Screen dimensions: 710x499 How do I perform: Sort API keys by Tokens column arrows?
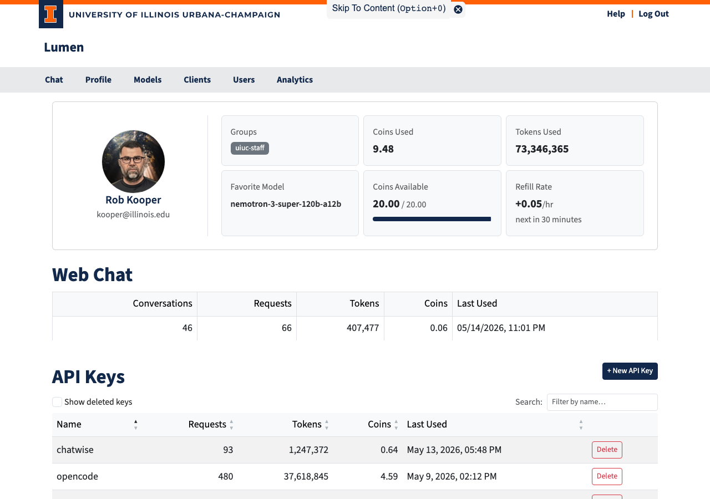pyautogui.click(x=327, y=424)
